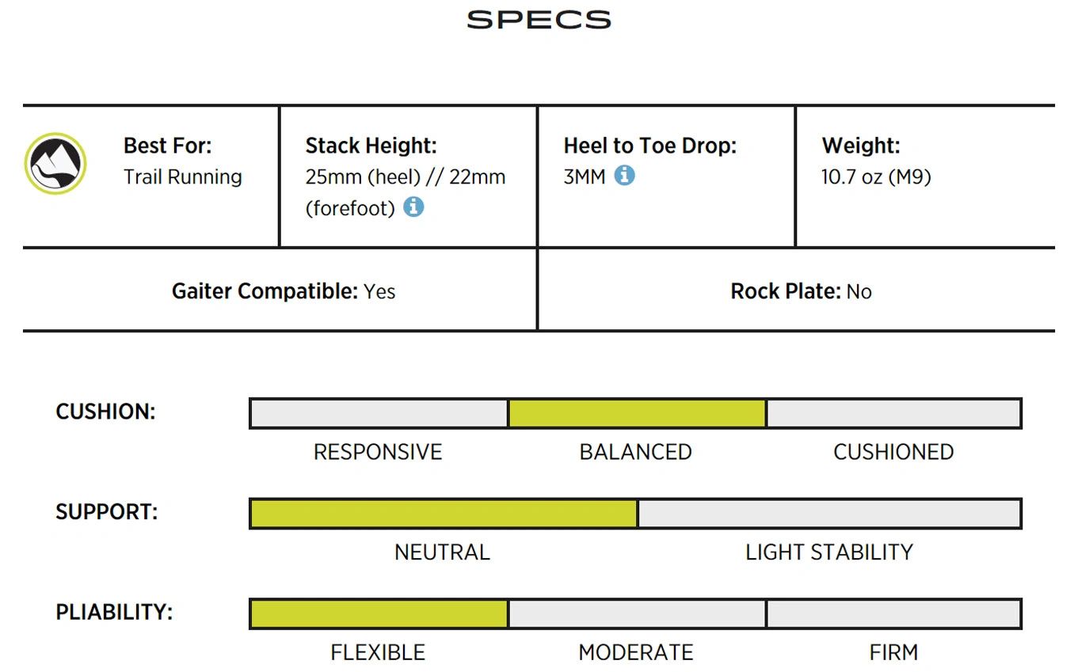Click the 3MM drop value text
The image size is (1074, 672).
tap(585, 177)
